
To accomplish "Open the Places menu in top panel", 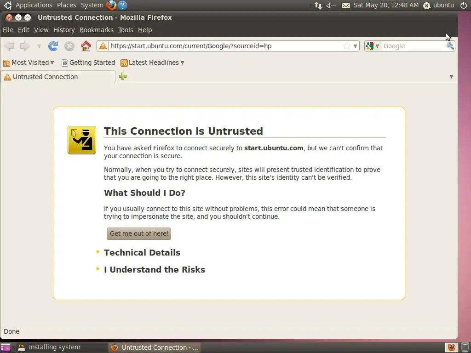I will click(67, 5).
